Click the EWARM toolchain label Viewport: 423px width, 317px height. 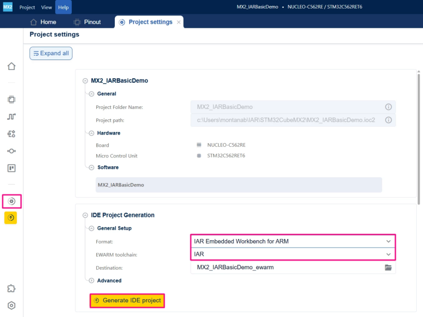(x=117, y=255)
